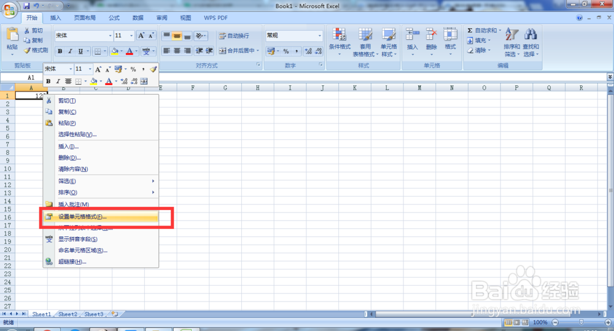The width and height of the screenshot is (614, 331).
Task: Click the Page Layout view icon in status bar
Action: [516, 322]
